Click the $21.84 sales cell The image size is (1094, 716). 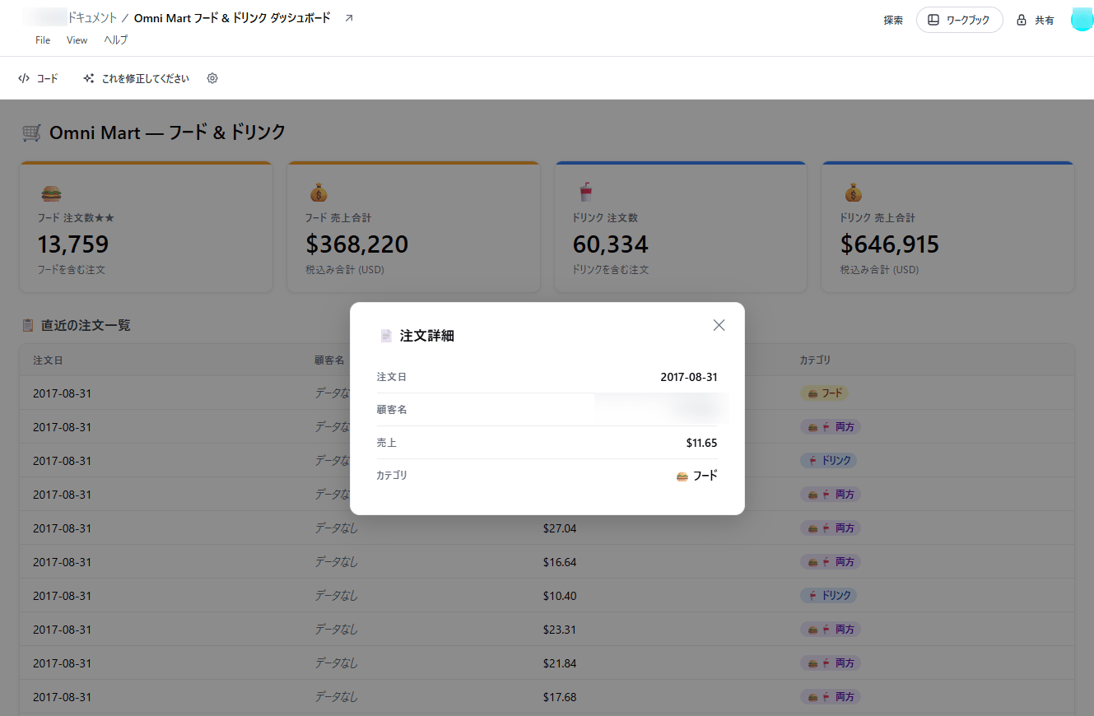560,663
